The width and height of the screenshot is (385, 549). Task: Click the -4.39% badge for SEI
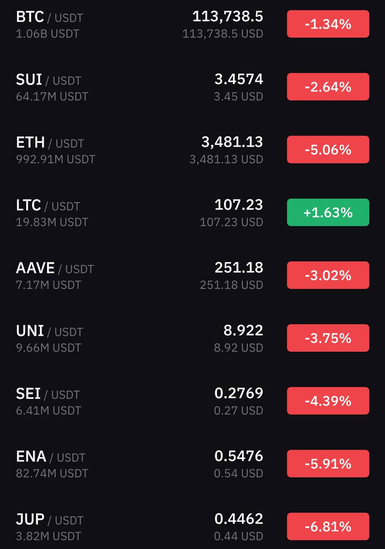point(328,401)
